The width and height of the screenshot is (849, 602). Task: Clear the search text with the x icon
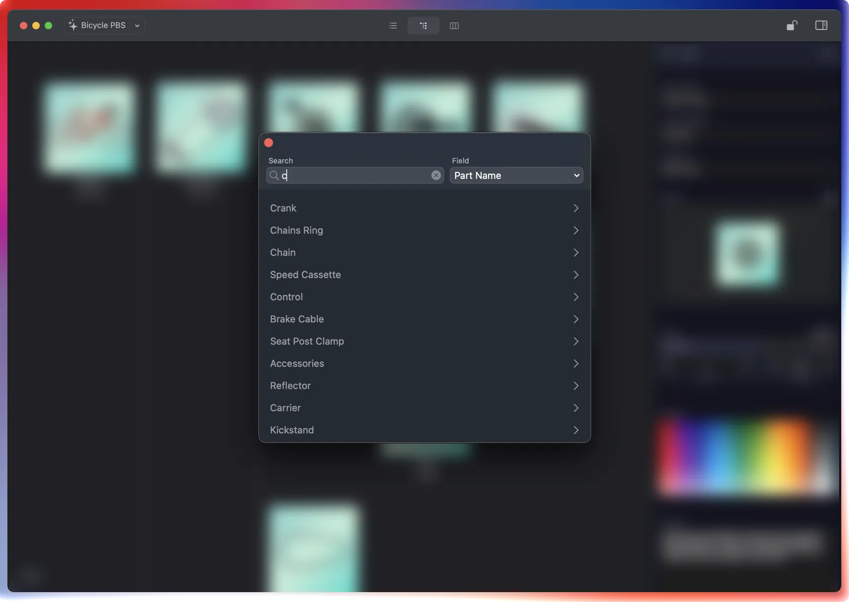coord(436,175)
